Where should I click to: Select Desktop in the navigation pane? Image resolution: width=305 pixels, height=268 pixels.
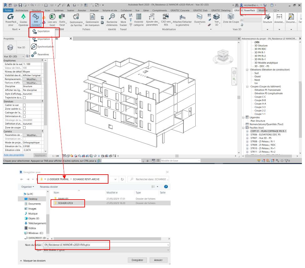[32, 199]
